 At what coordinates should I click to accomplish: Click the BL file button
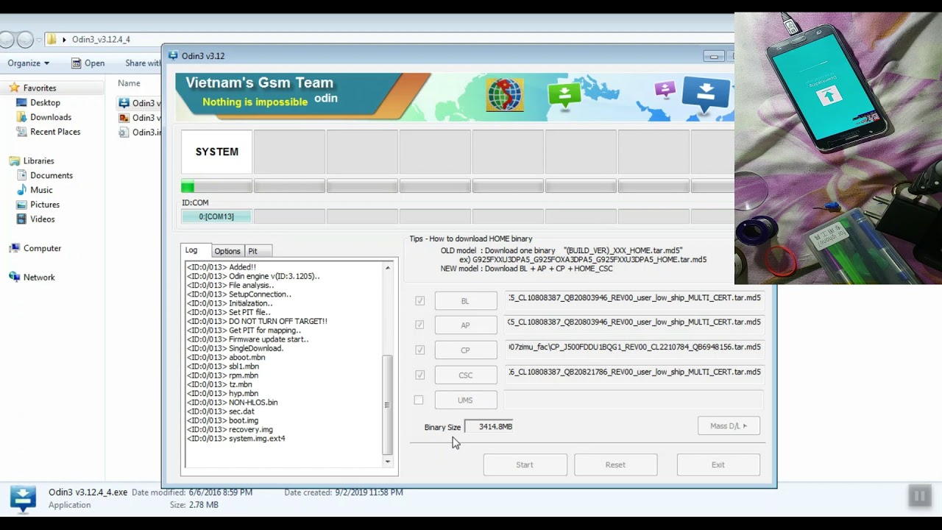click(x=465, y=300)
